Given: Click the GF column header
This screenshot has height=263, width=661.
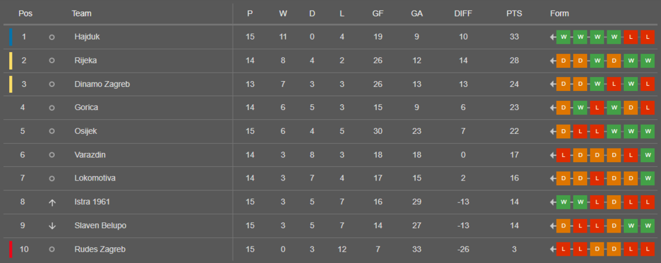Looking at the screenshot, I should [377, 13].
